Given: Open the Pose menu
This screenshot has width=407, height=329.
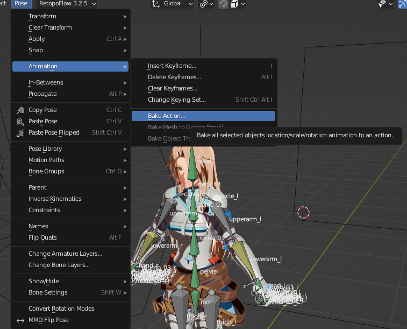Looking at the screenshot, I should pyautogui.click(x=21, y=4).
